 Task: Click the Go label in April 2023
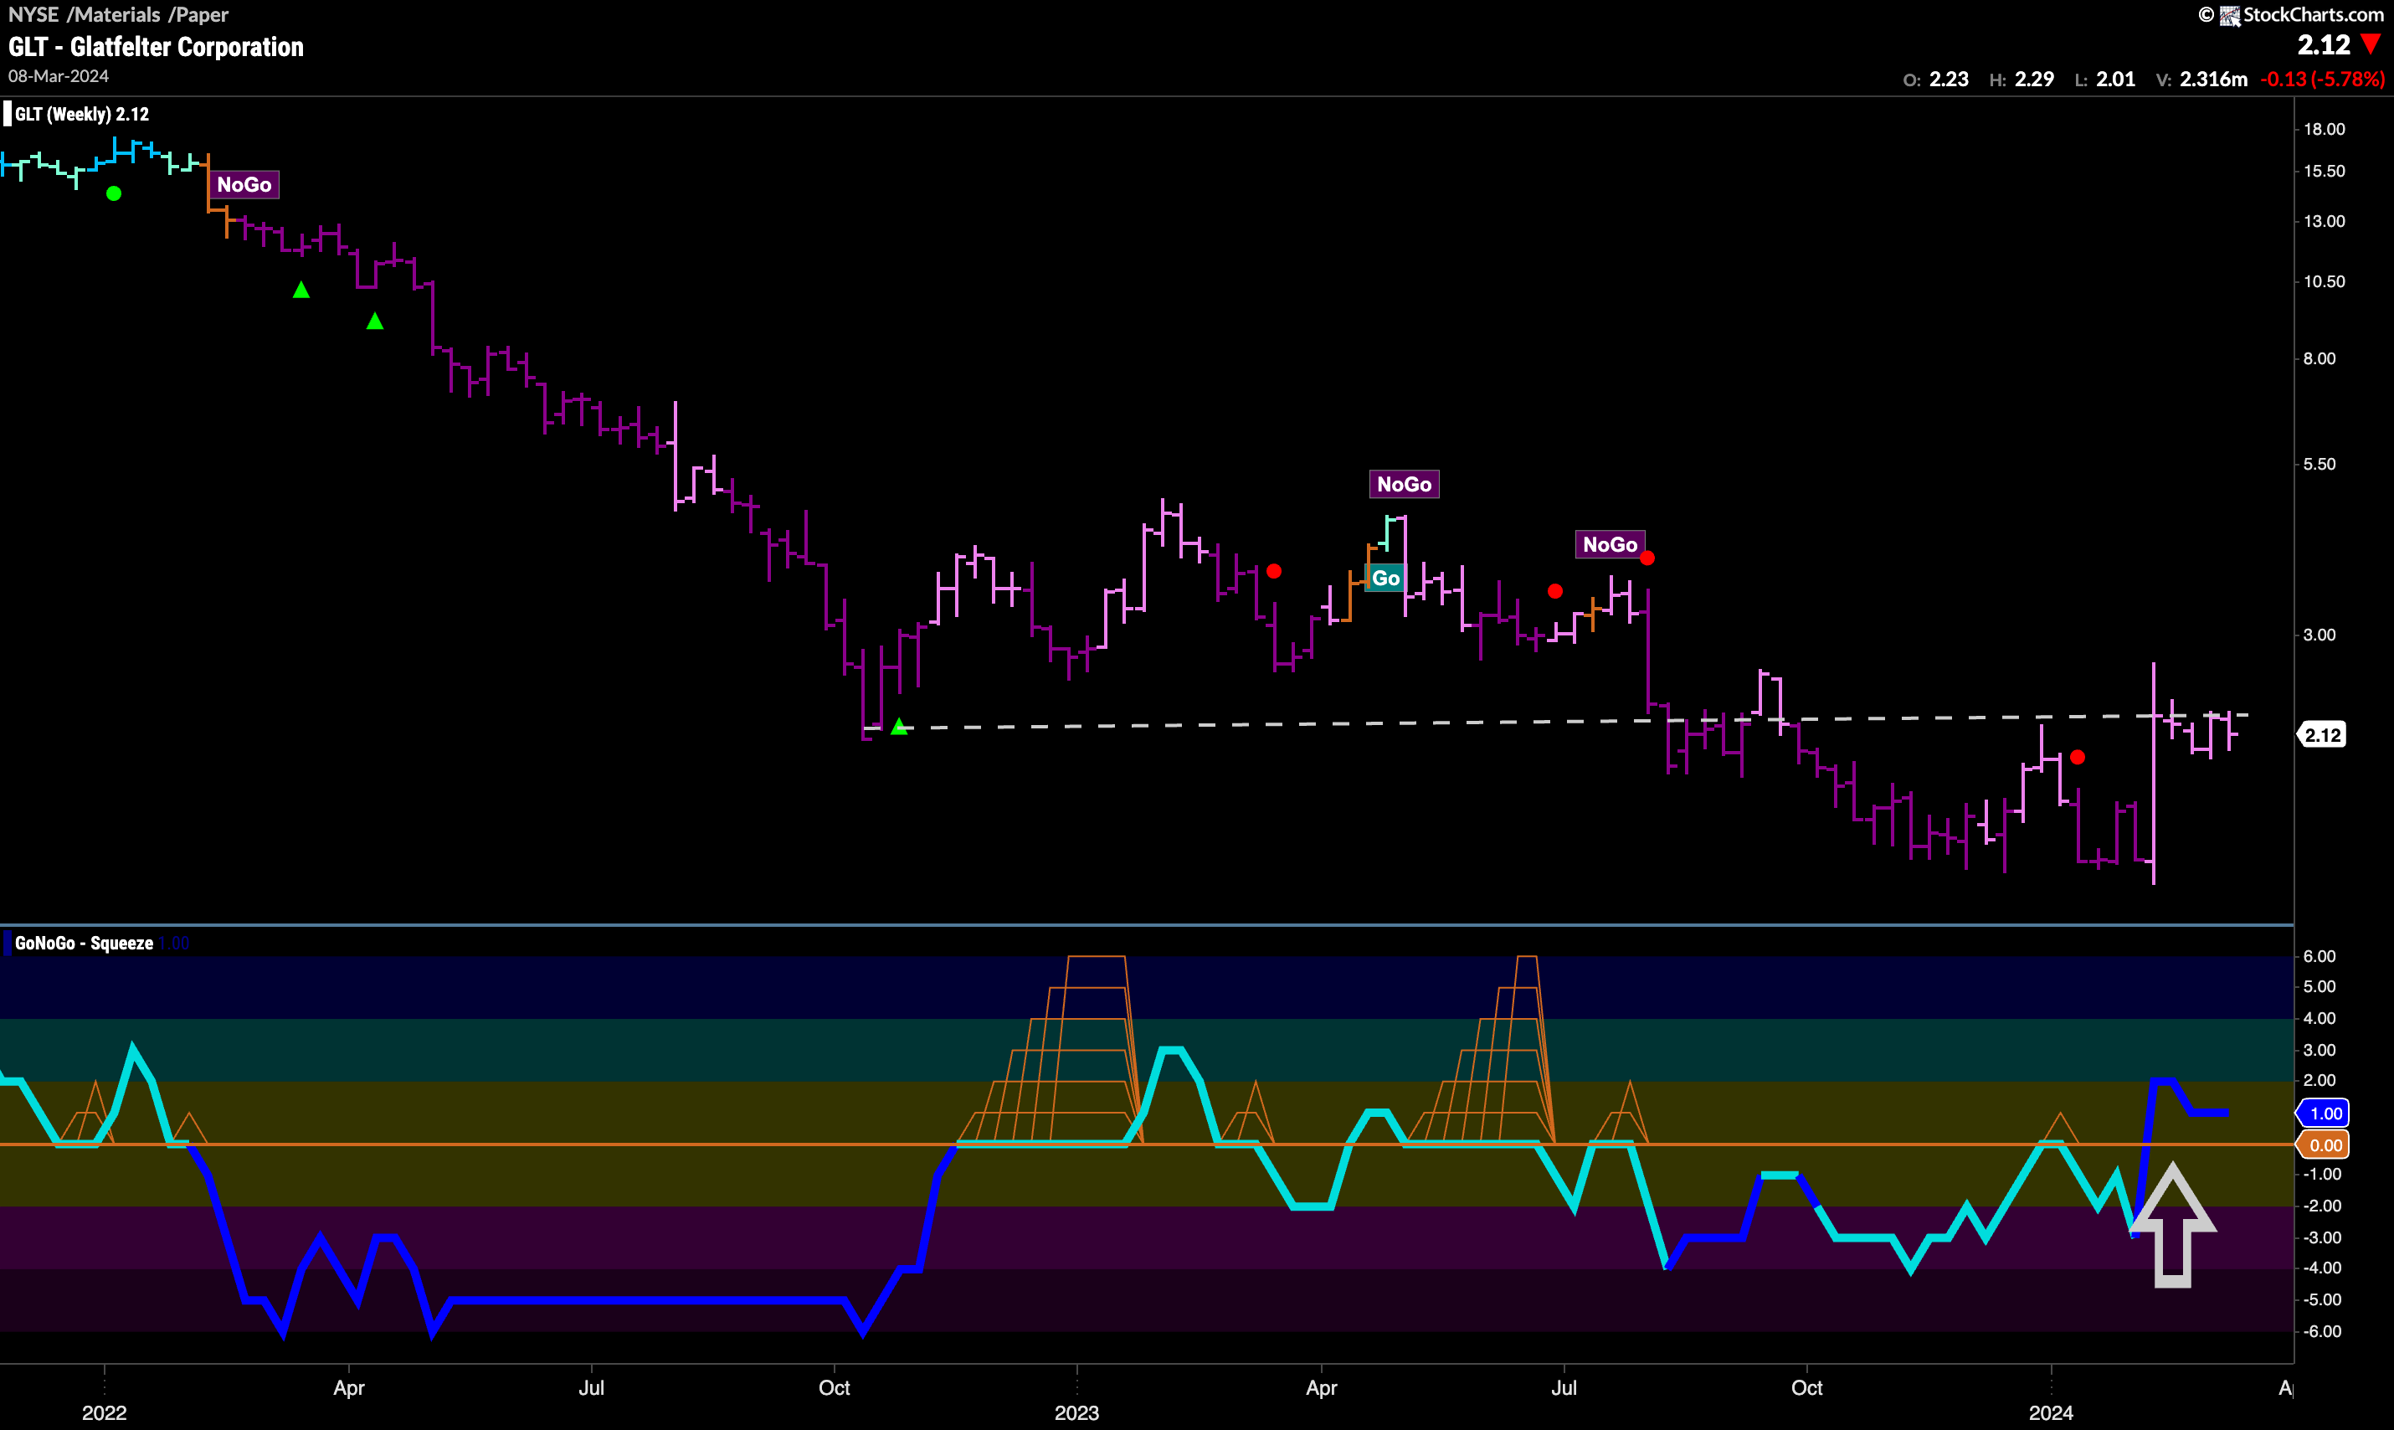(1385, 579)
